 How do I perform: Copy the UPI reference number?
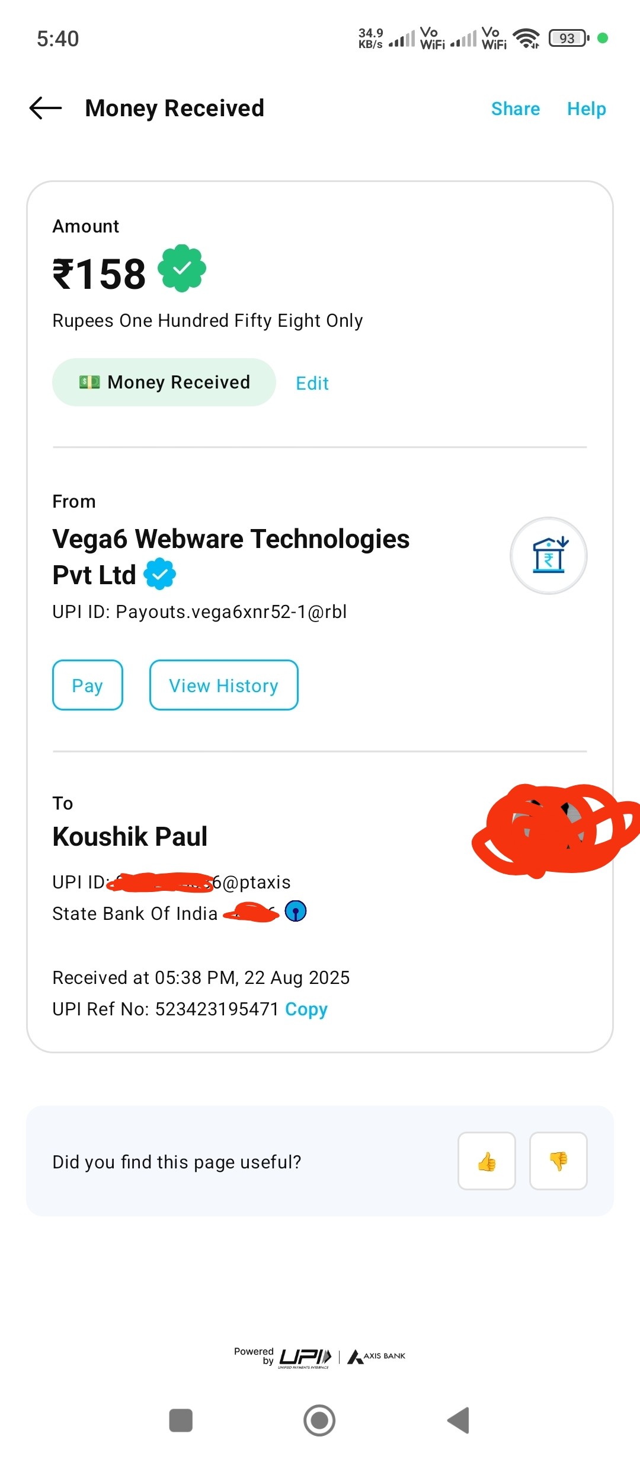(306, 1009)
